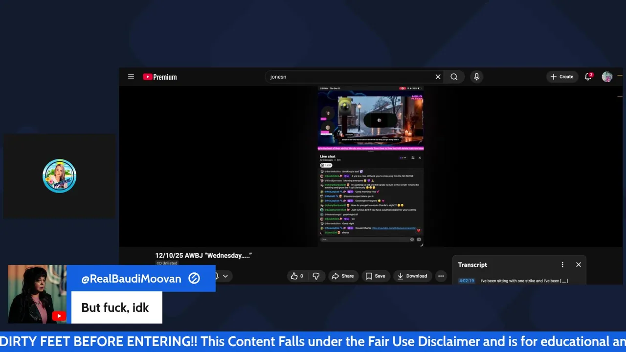The width and height of the screenshot is (626, 352).
Task: Click the video title '12/10/25 AWBJ "Wednesday....."'
Action: pos(203,255)
